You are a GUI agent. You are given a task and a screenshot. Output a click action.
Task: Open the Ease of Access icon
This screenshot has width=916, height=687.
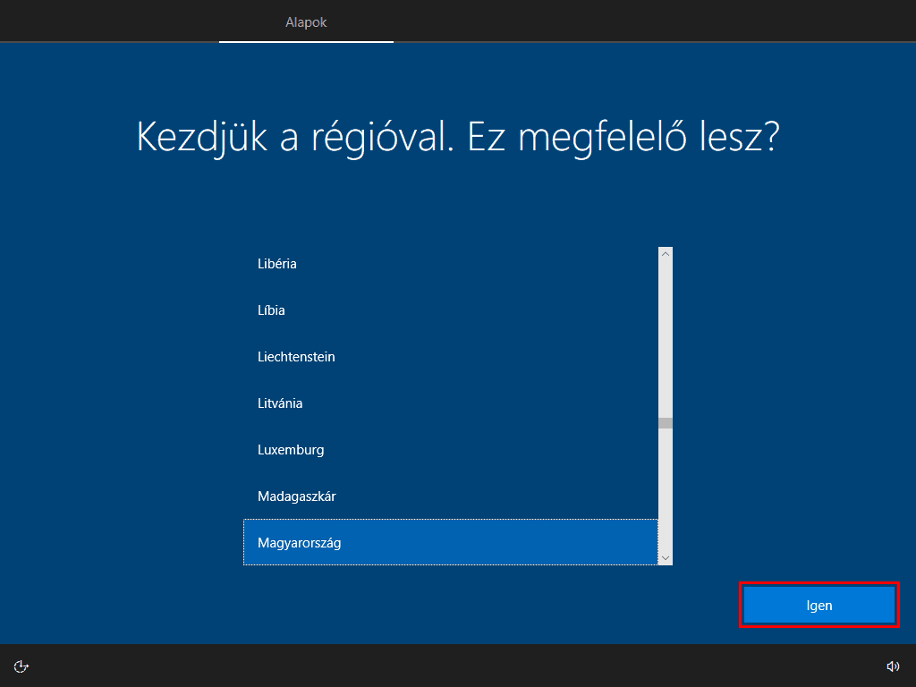pos(21,666)
